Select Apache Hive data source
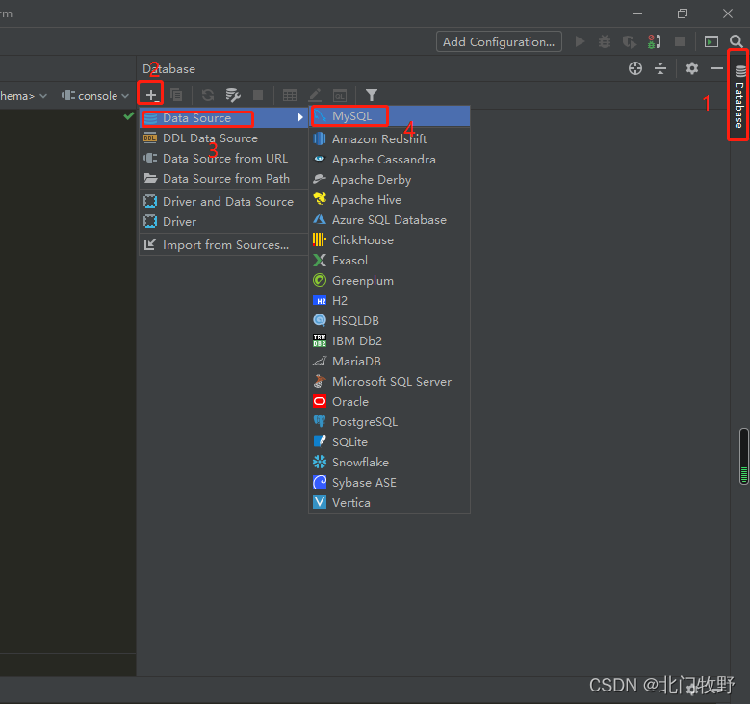750x704 pixels. [x=389, y=199]
